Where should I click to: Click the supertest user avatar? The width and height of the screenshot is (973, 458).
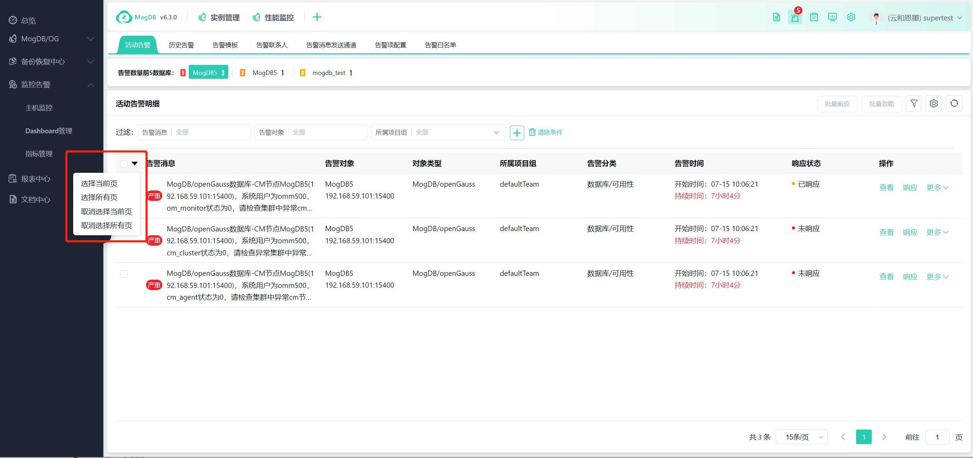[x=876, y=18]
